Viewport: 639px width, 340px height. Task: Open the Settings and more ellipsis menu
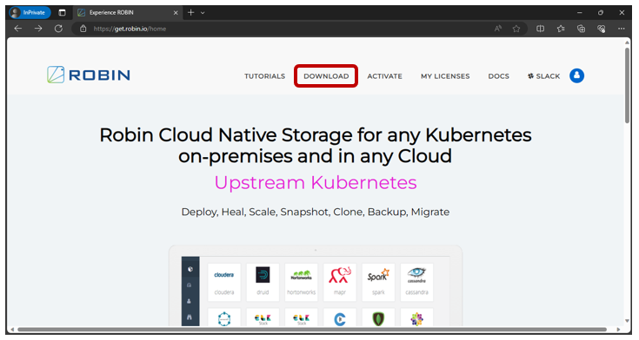click(621, 29)
